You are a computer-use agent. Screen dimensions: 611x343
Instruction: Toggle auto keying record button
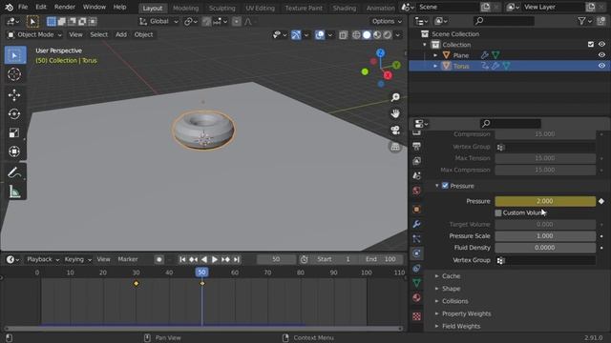click(x=159, y=259)
